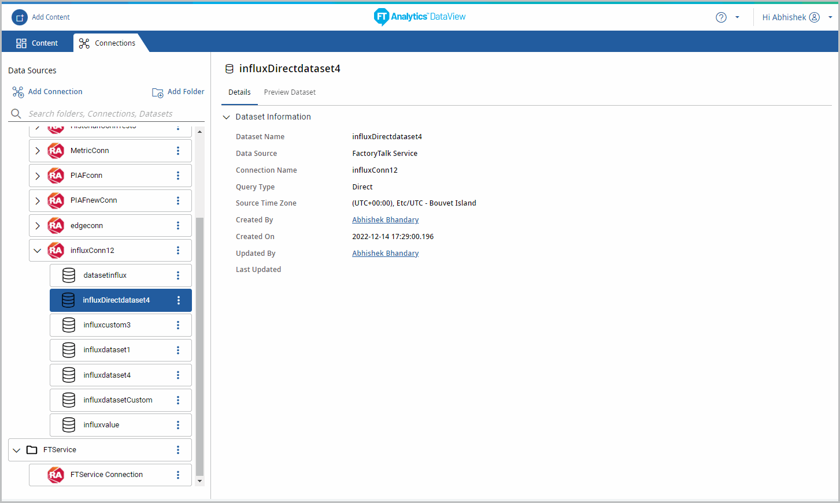Image resolution: width=840 pixels, height=503 pixels.
Task: Click the user profile avatar icon
Action: tap(815, 17)
